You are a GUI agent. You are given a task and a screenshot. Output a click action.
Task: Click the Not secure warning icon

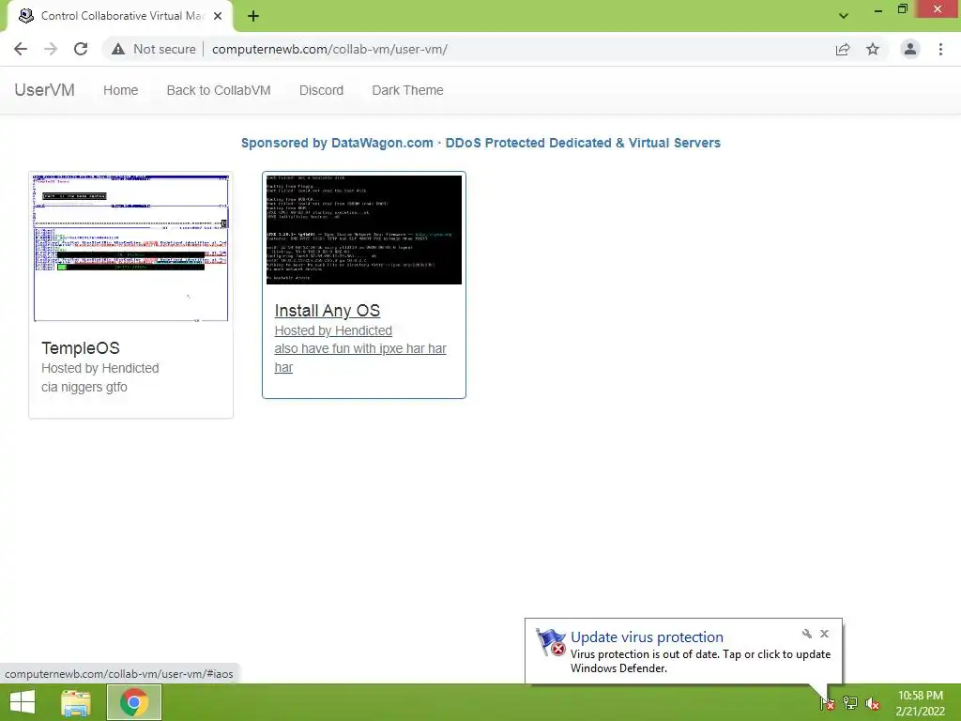tap(118, 49)
